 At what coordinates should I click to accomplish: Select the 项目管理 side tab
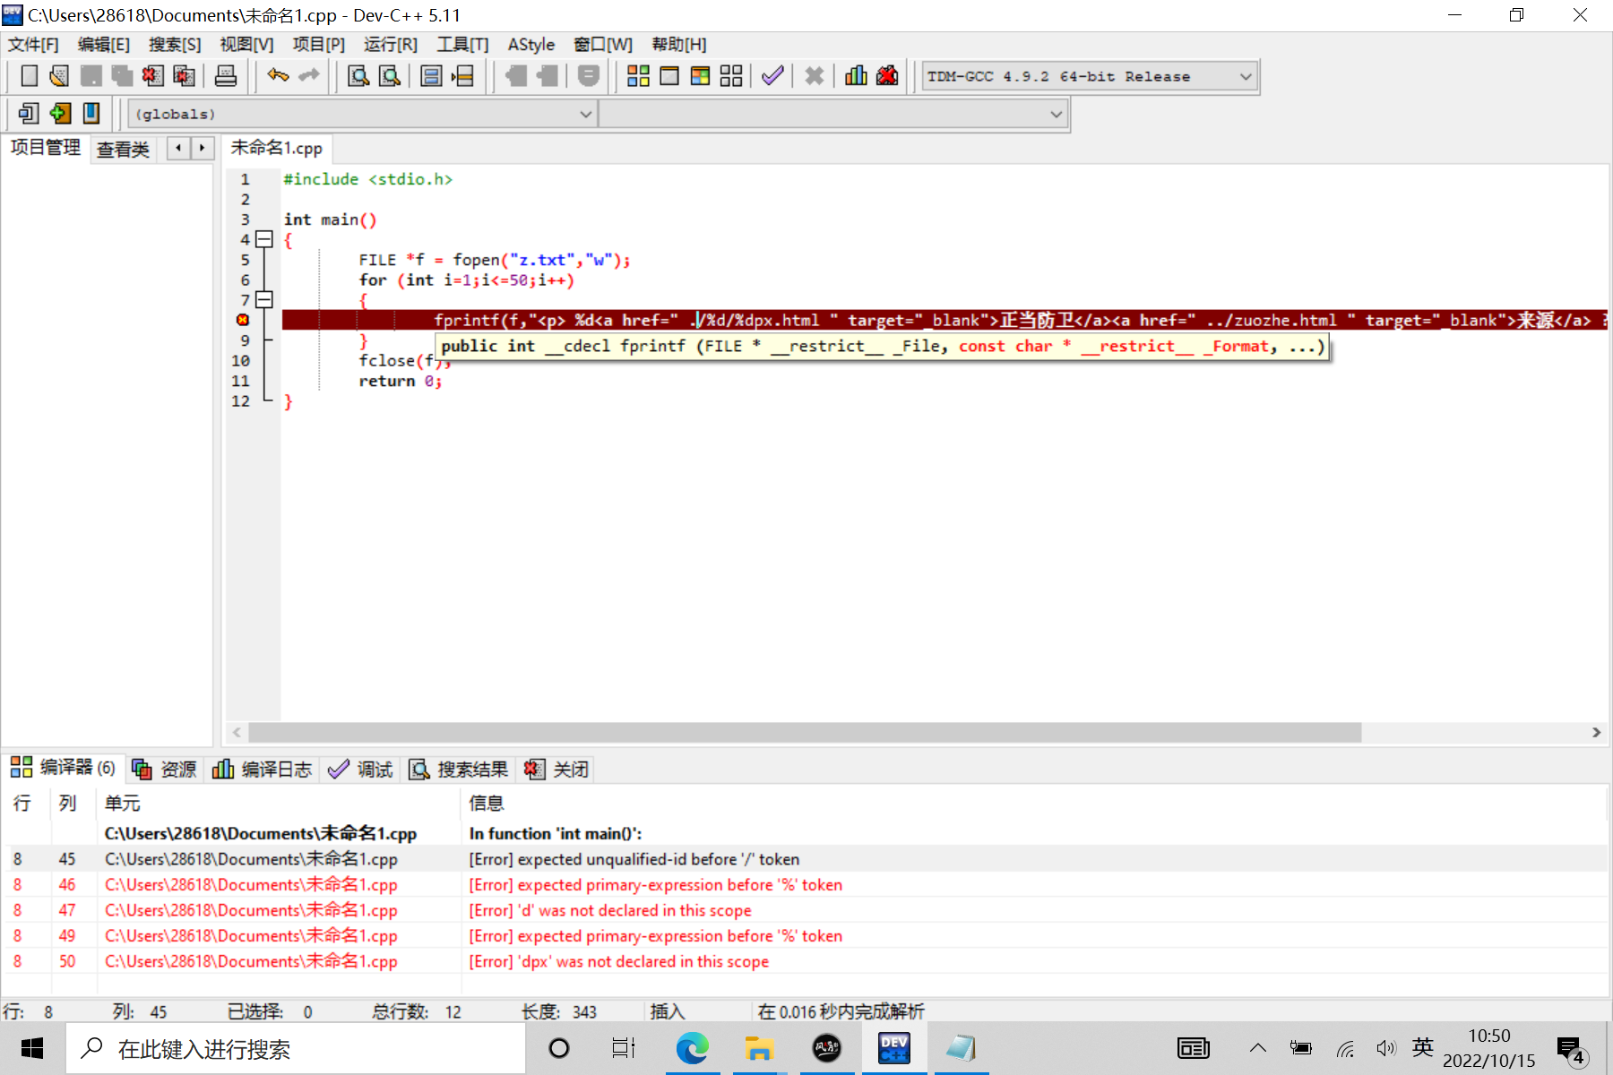click(x=45, y=148)
